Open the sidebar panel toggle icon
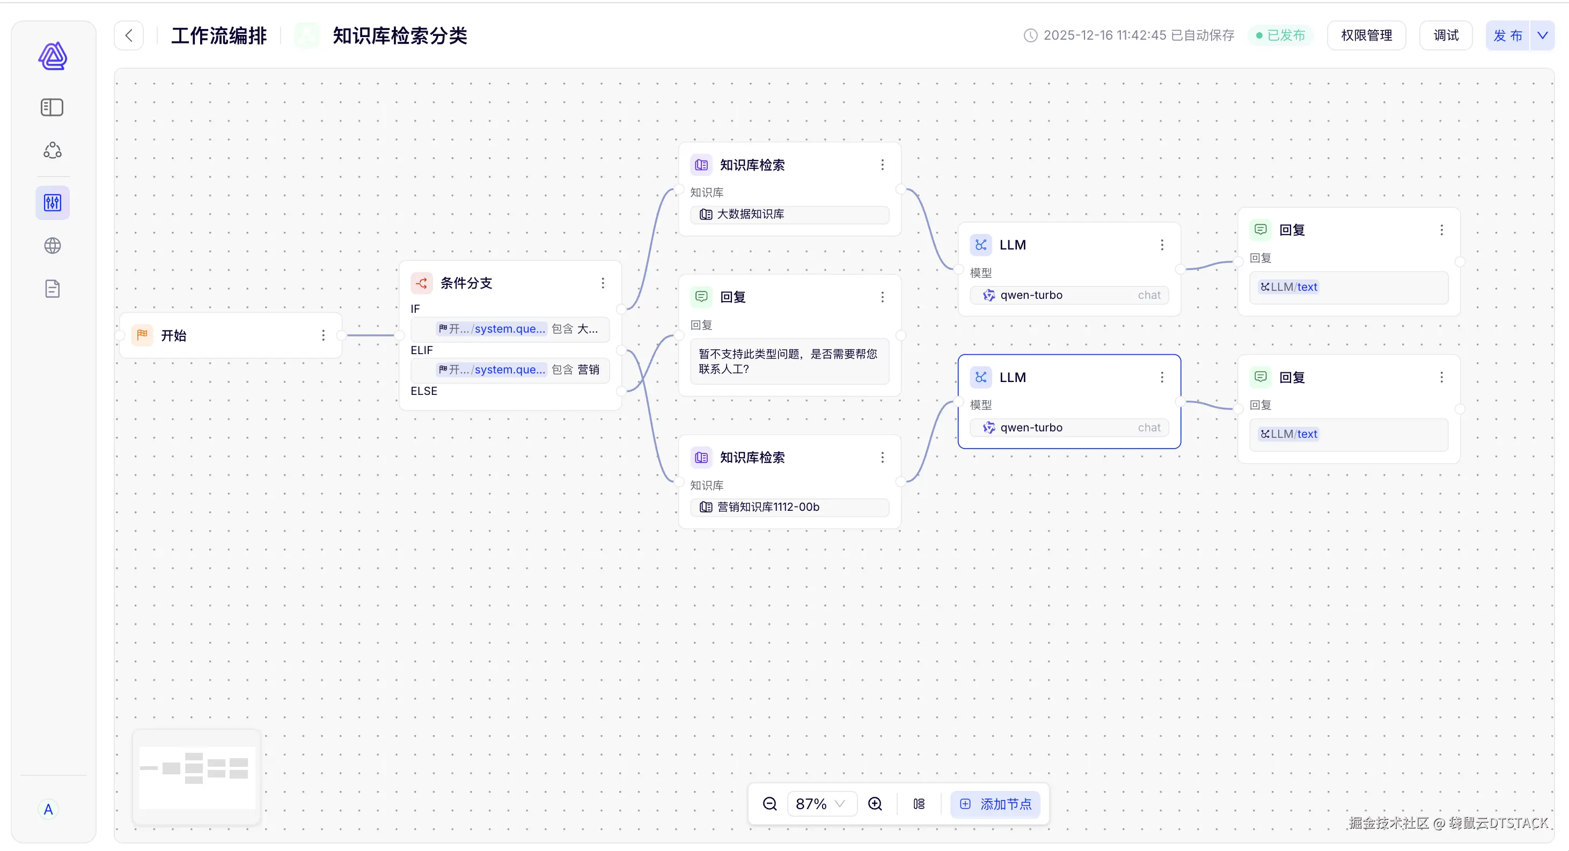Viewport: 1569px width, 851px height. (53, 107)
